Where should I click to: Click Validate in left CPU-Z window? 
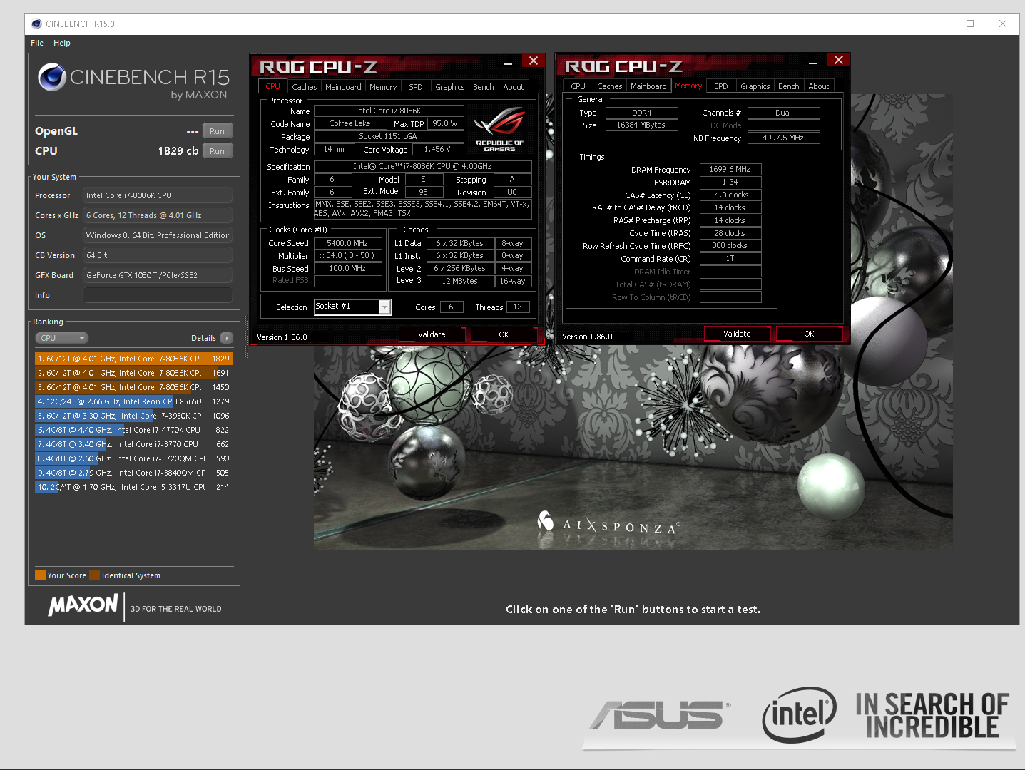click(432, 334)
